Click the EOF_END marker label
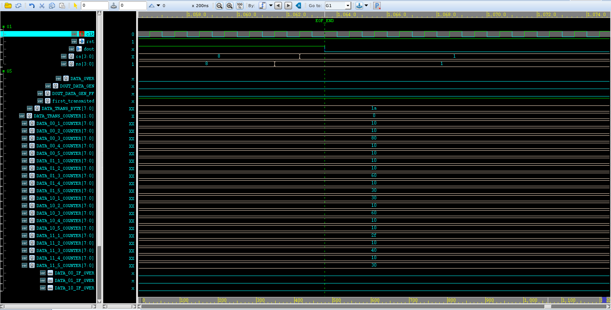 pos(325,21)
